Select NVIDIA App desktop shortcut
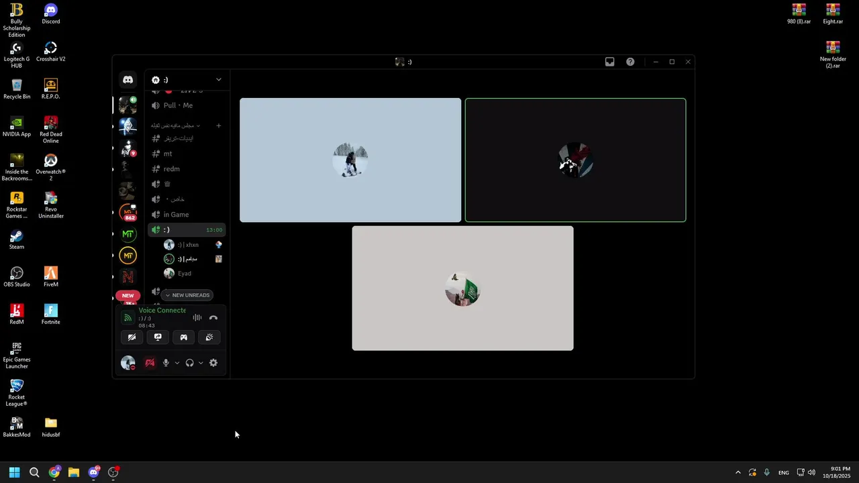Image resolution: width=859 pixels, height=483 pixels. coord(17,127)
